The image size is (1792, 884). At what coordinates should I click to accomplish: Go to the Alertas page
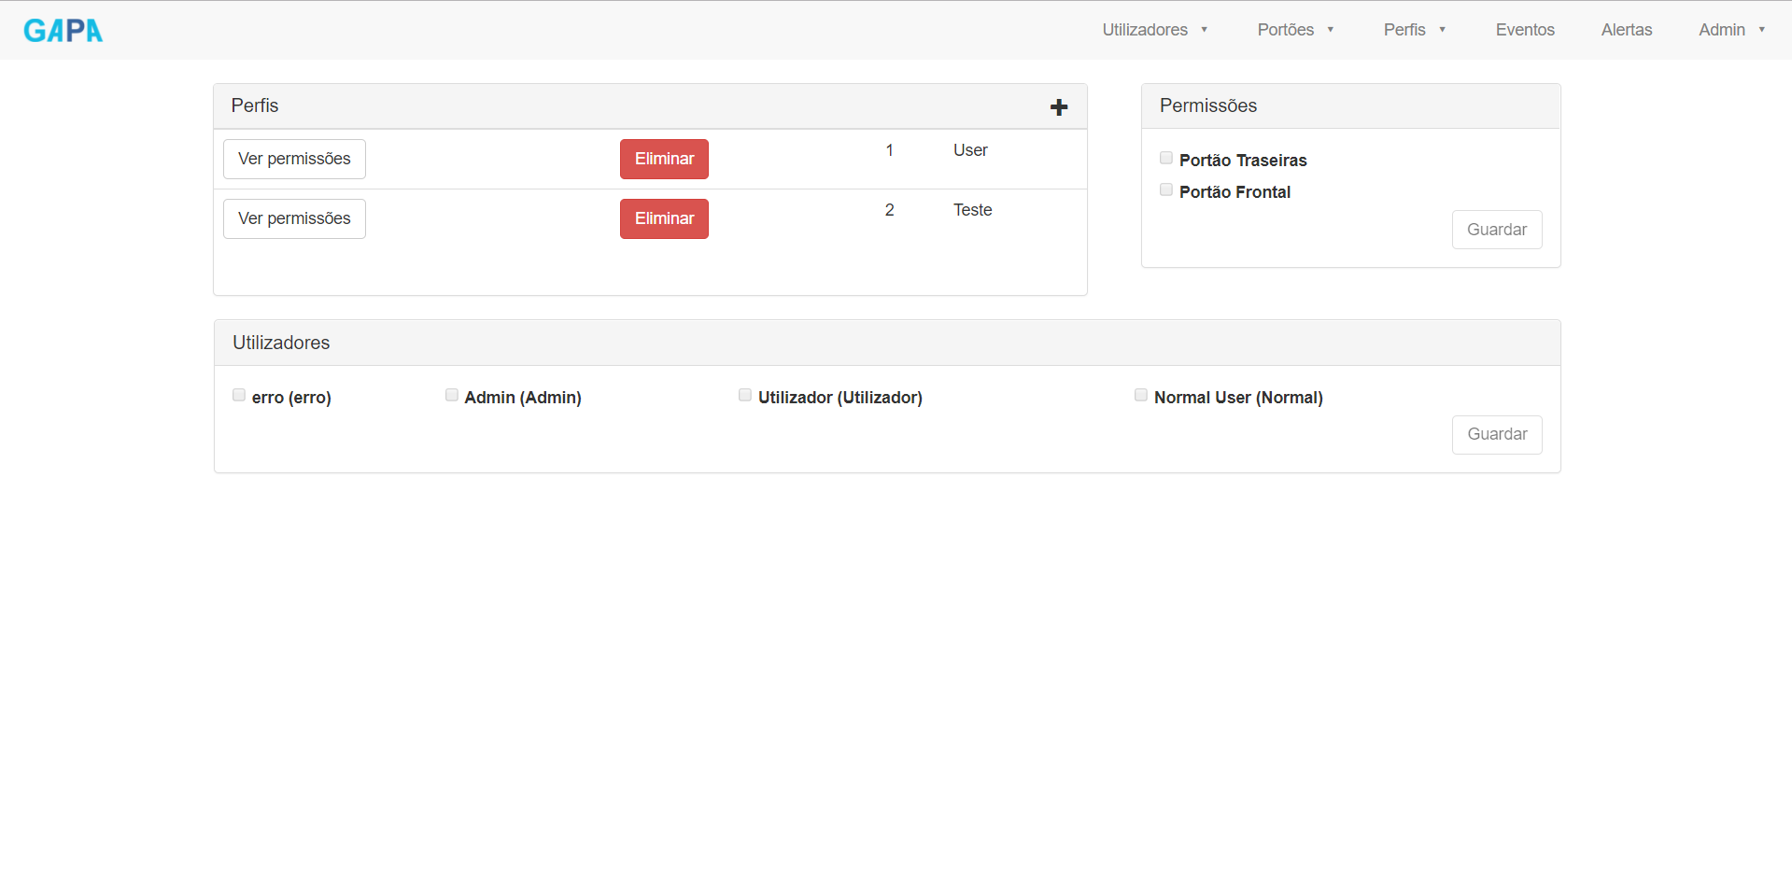coord(1627,30)
